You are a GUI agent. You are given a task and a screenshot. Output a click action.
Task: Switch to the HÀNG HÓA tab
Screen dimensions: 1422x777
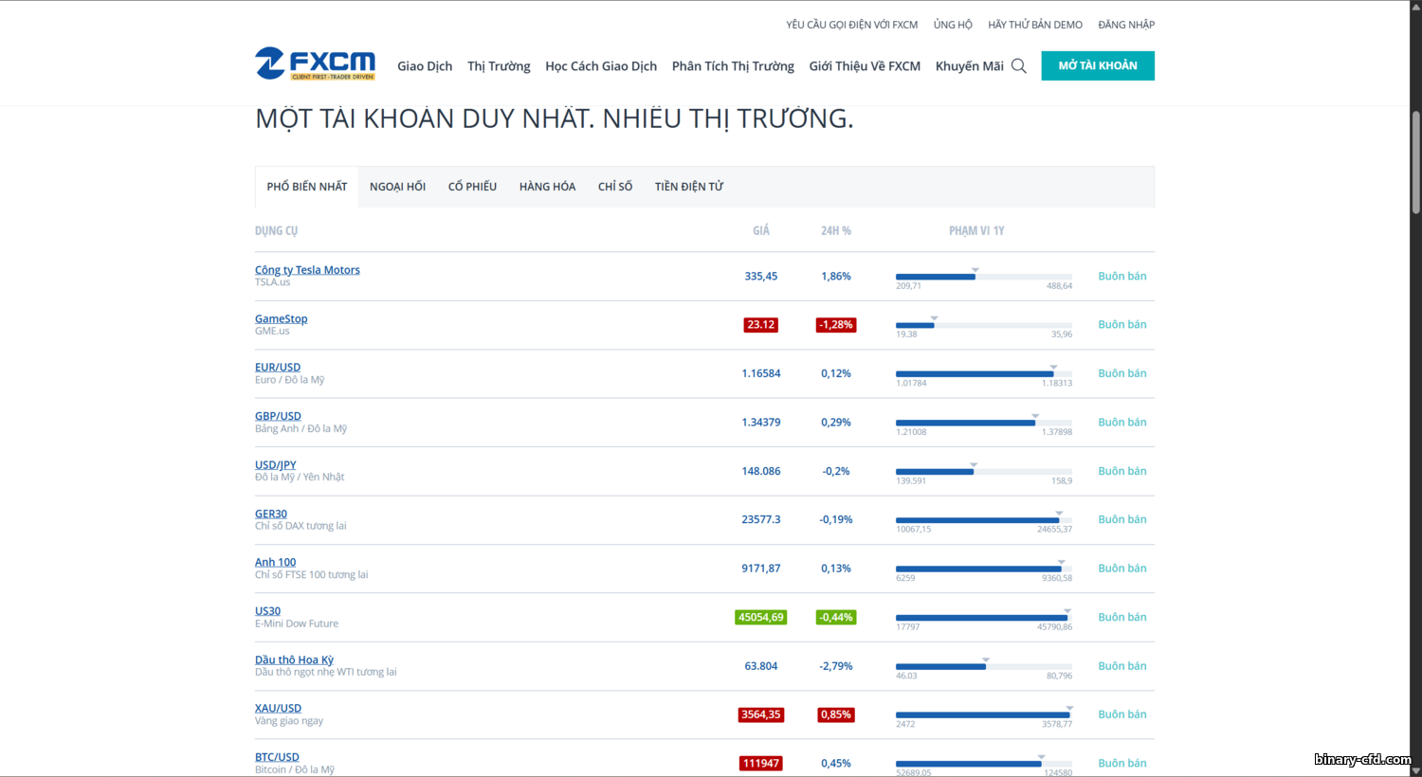[x=547, y=187]
